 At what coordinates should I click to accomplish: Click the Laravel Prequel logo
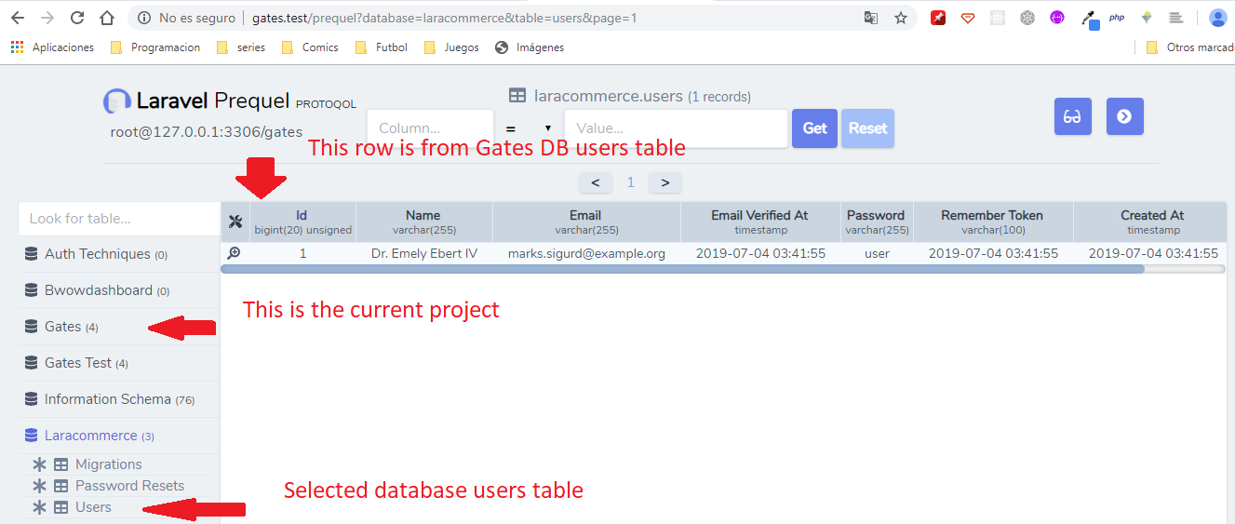click(117, 101)
